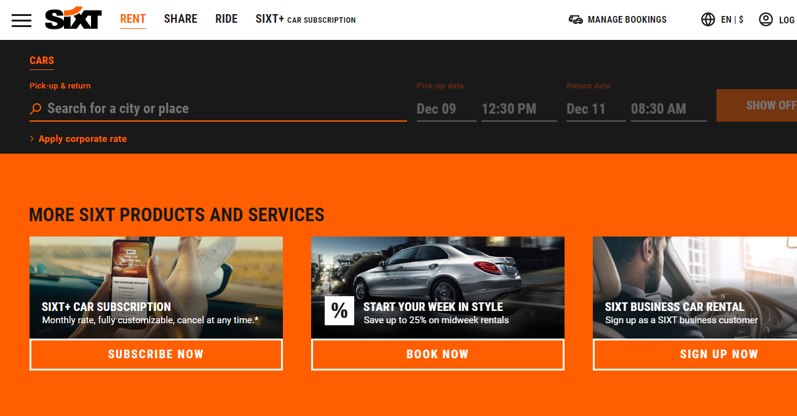This screenshot has width=797, height=416.
Task: Select the SHARE tab
Action: (181, 19)
